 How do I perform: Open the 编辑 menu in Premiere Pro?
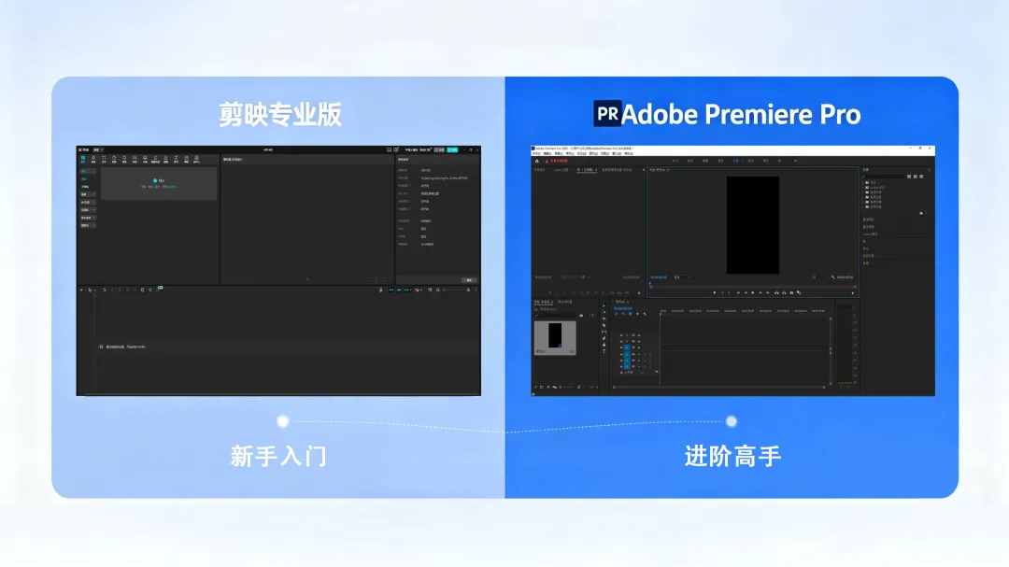[547, 153]
